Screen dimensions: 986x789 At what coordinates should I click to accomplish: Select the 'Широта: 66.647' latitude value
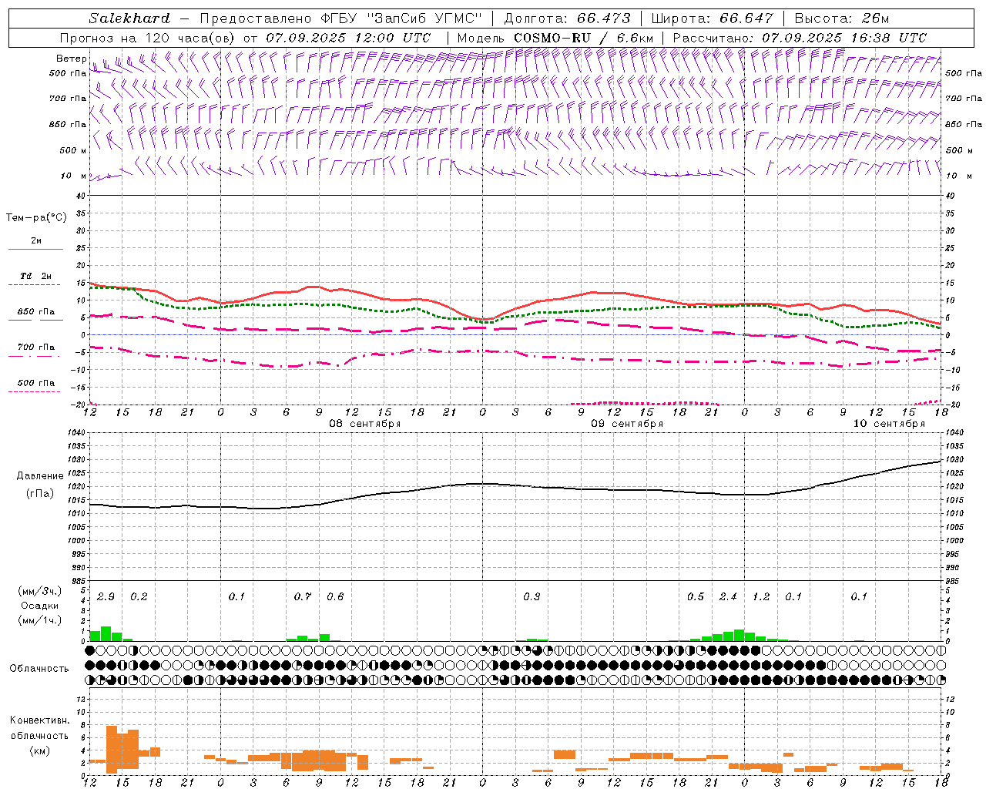(x=713, y=18)
